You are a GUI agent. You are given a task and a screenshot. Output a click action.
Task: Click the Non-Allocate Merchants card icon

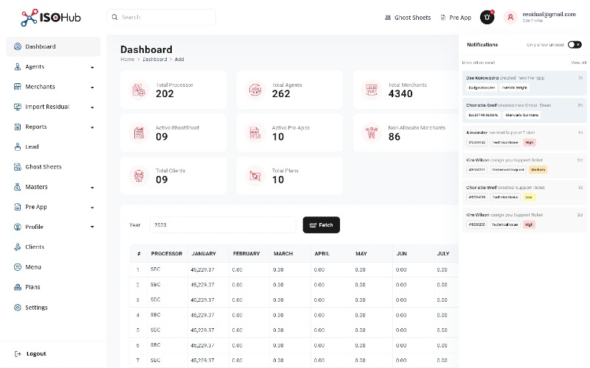(x=372, y=133)
